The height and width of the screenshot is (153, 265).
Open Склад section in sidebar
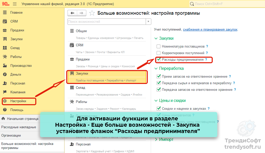[x=15, y=48]
